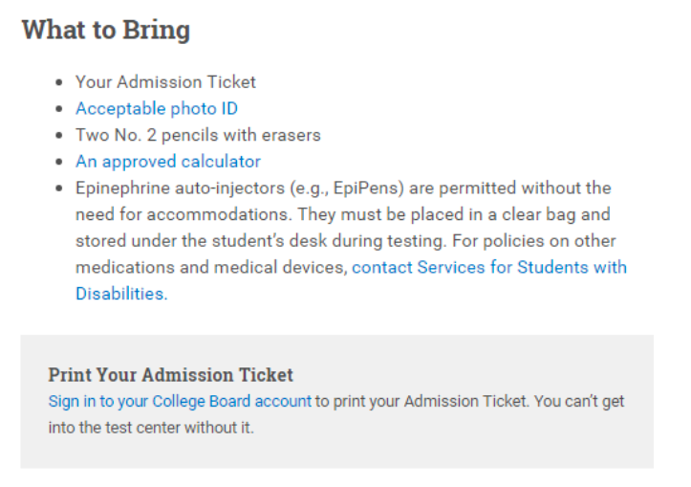Click 'to print your Admission Ticket' text
Screen dimensions: 691x487
421,402
